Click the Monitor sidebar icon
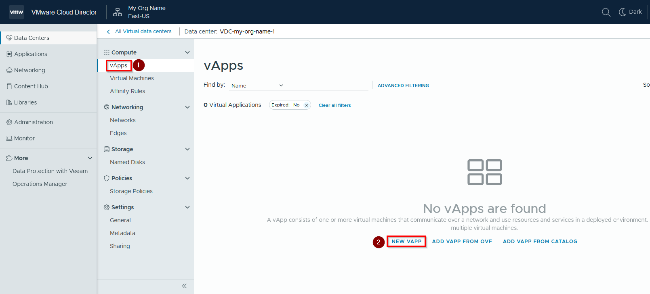650x294 pixels. point(9,138)
